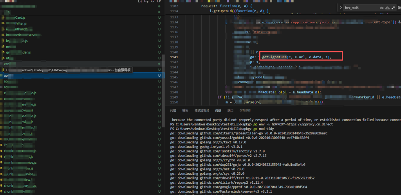The height and width of the screenshot is (195, 401).
Task: Click the U git status badge on Card.js row
Action: point(159,18)
